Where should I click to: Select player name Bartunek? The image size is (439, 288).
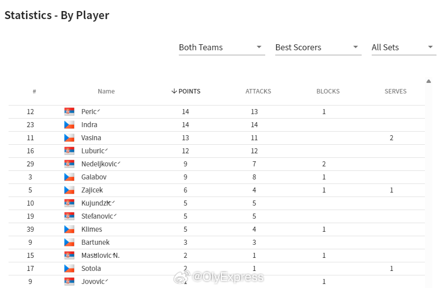(95, 242)
